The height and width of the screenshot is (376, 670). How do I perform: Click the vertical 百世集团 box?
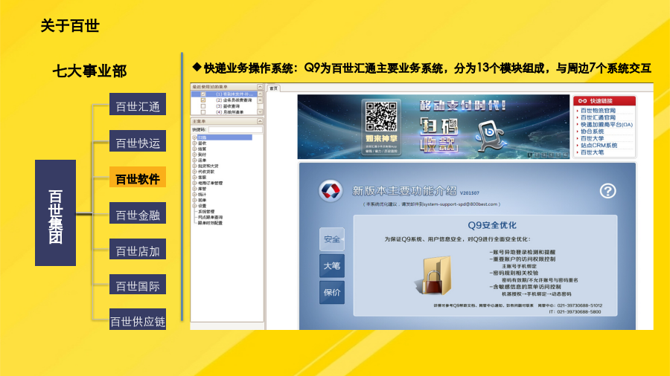[56, 213]
